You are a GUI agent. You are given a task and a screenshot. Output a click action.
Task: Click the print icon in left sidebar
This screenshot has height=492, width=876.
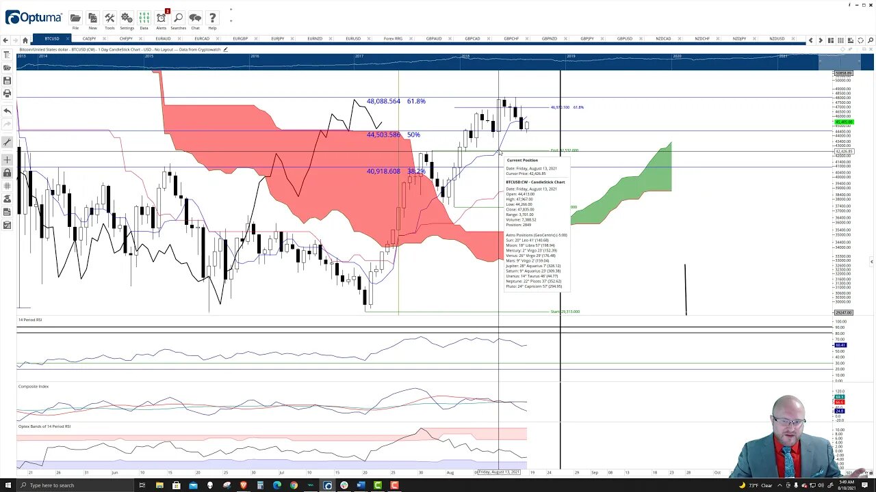pyautogui.click(x=7, y=93)
